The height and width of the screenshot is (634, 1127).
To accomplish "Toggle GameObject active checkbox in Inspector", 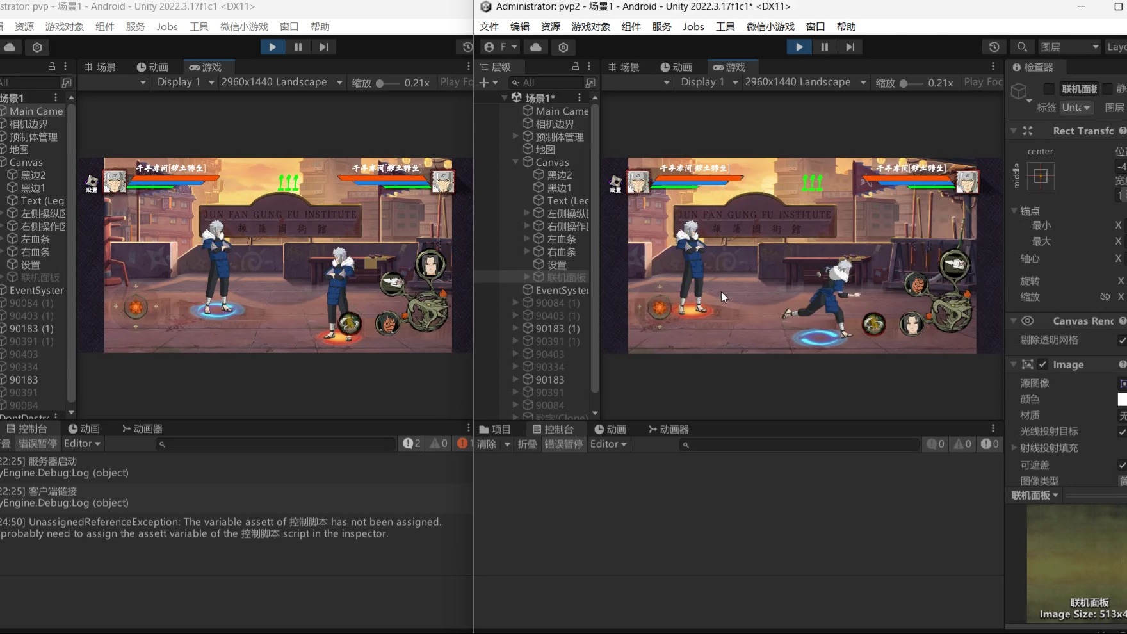I will click(1048, 89).
